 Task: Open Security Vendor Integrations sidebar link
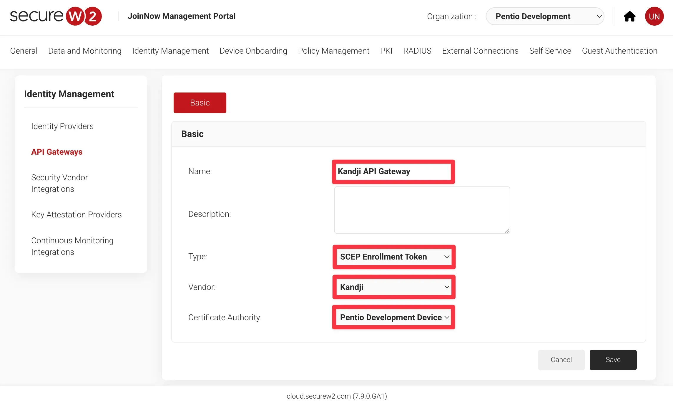pyautogui.click(x=59, y=183)
